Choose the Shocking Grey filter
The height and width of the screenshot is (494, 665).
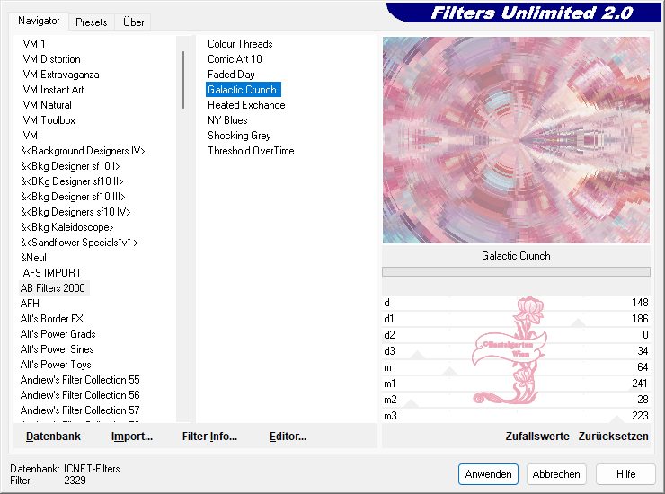click(239, 136)
